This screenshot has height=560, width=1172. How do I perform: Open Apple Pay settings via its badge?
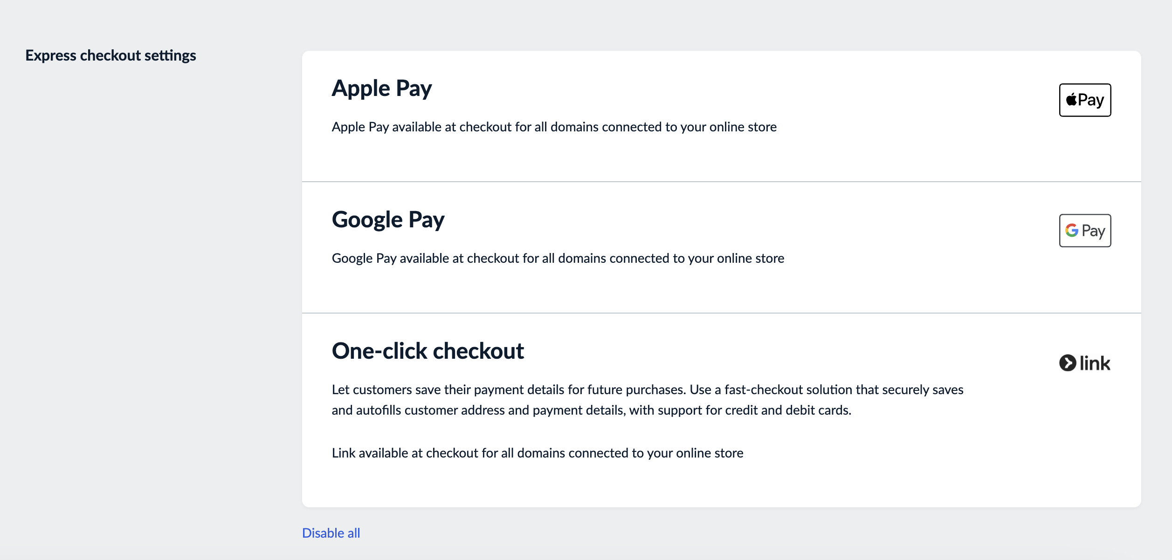(1085, 100)
